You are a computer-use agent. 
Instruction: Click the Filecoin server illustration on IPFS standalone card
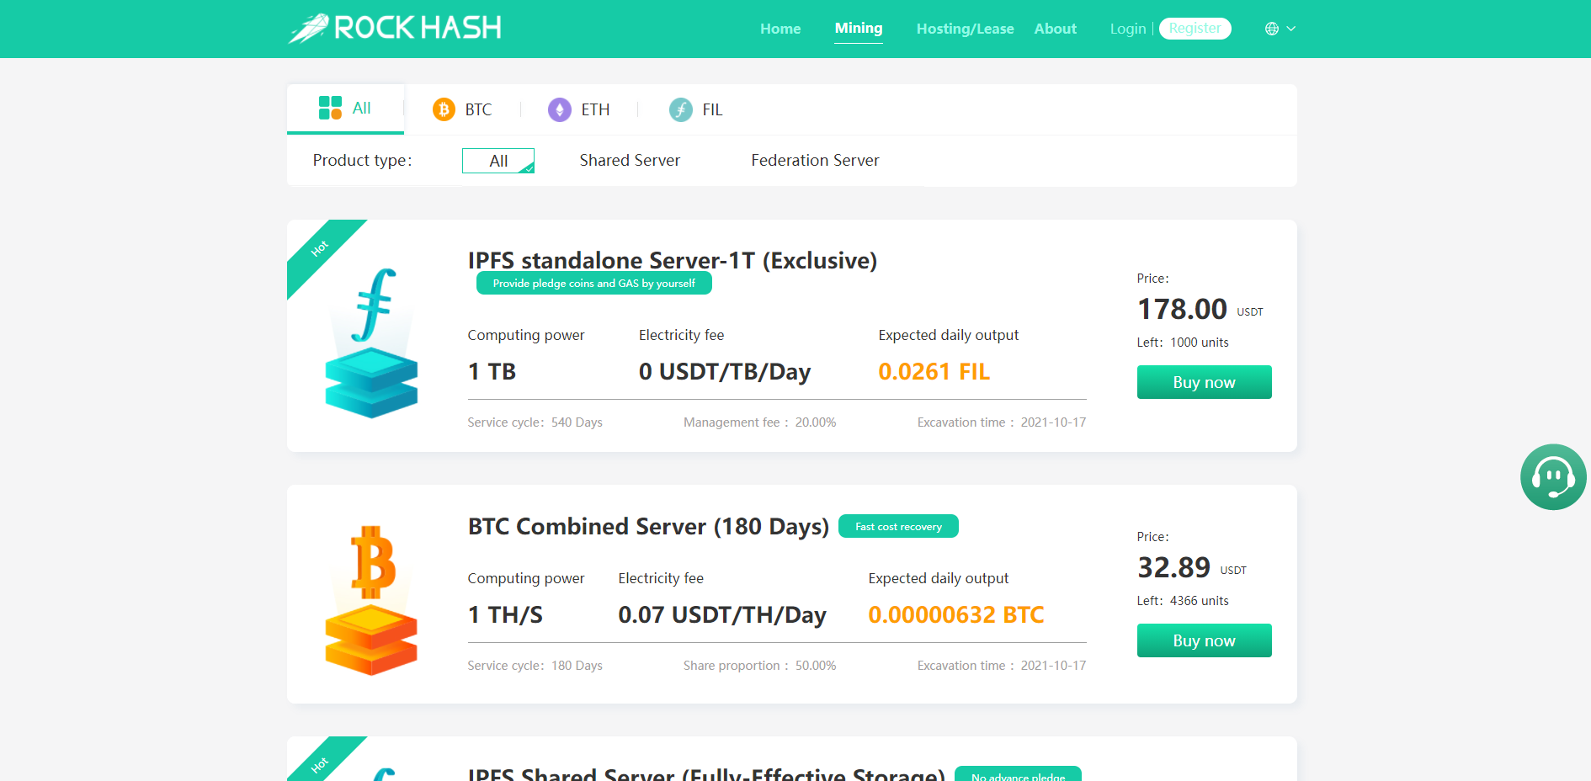pos(371,343)
